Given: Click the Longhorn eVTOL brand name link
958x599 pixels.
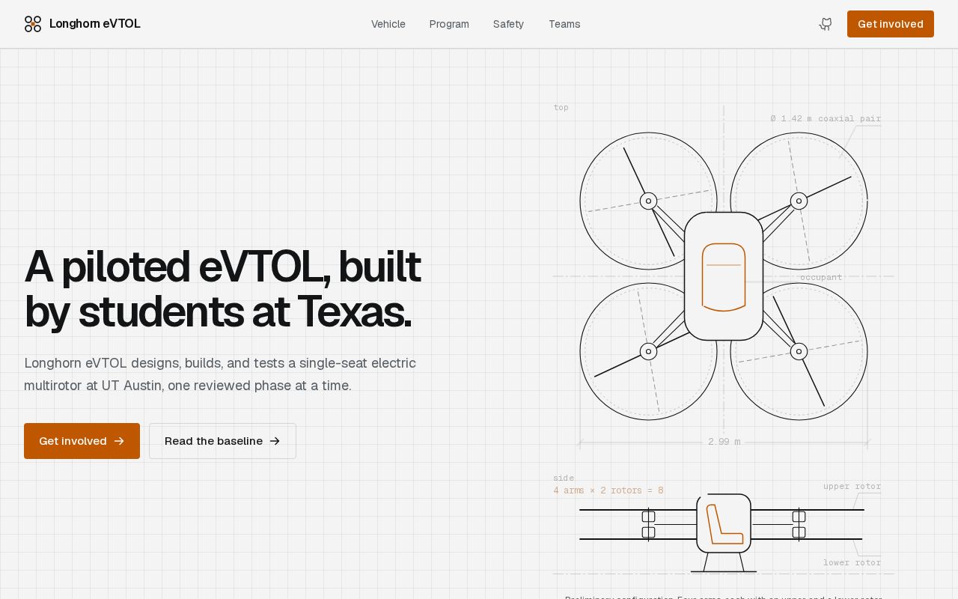Looking at the screenshot, I should 95,24.
